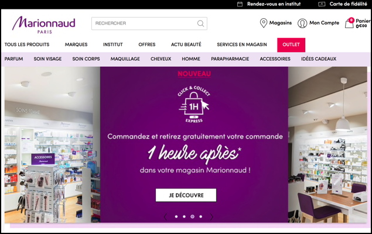The height and width of the screenshot is (234, 372).
Task: Open the Panier shopping bag icon
Action: click(349, 23)
